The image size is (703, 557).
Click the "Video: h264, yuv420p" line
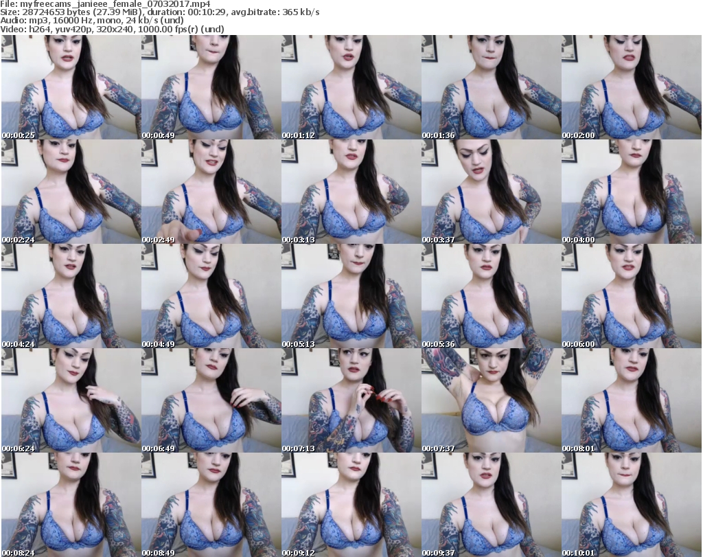tap(112, 29)
